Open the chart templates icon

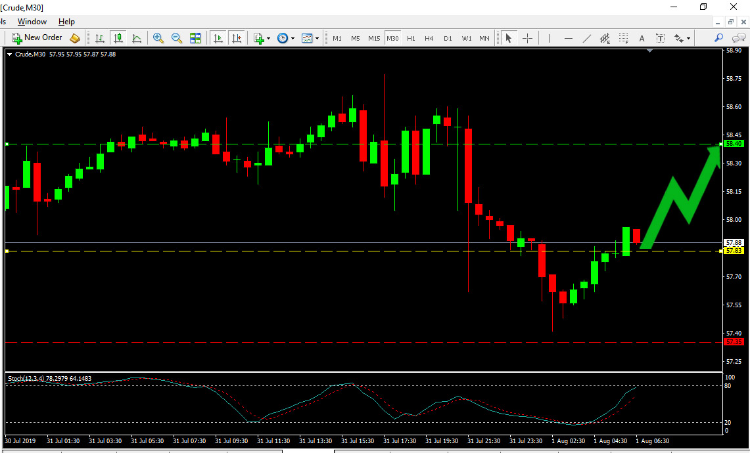click(x=307, y=38)
